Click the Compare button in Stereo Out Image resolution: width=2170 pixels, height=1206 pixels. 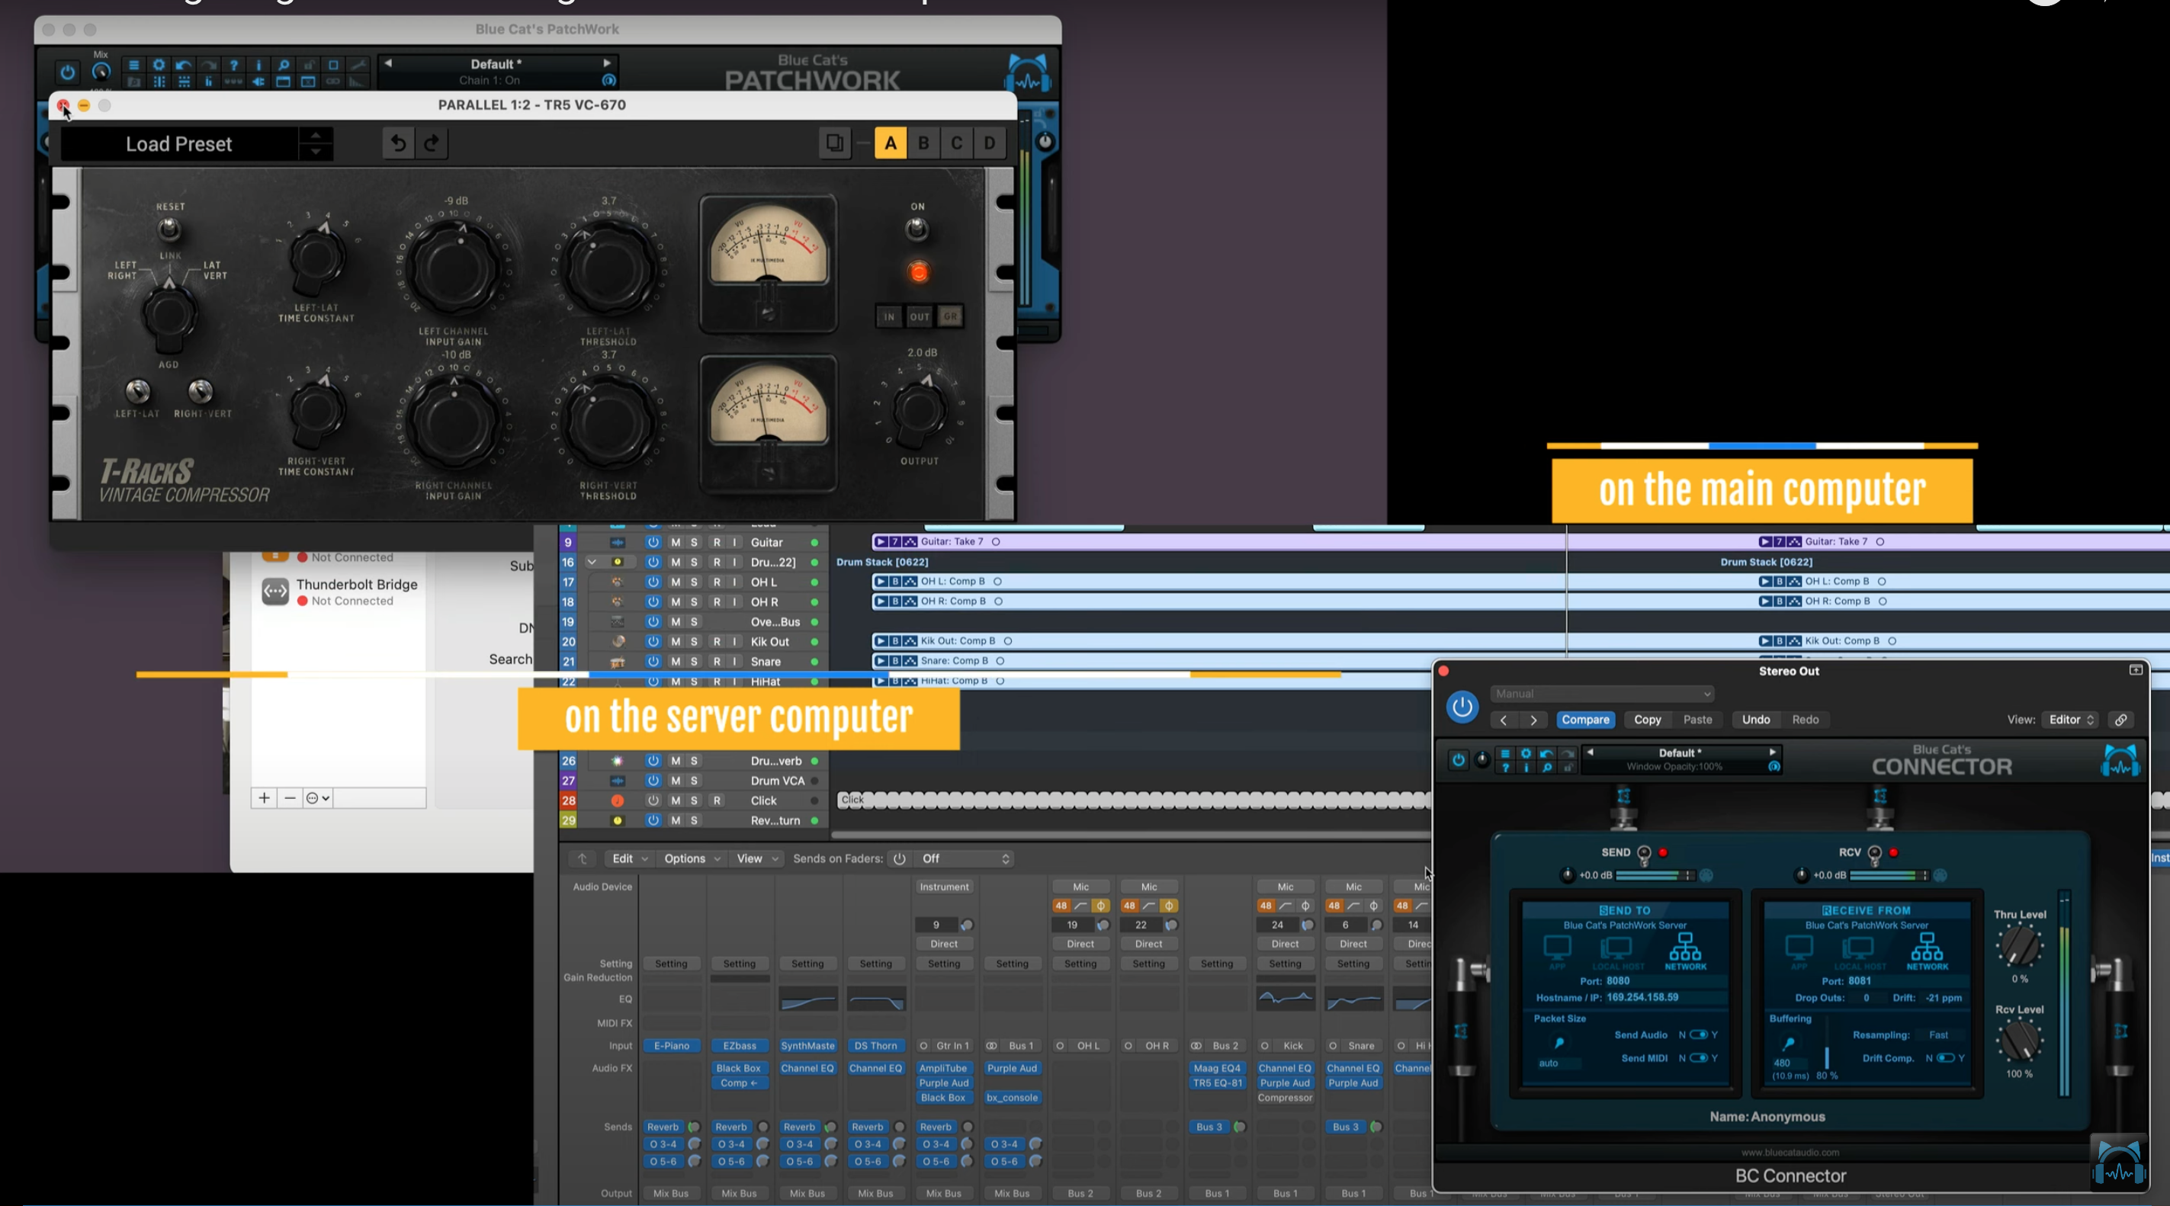click(1585, 719)
